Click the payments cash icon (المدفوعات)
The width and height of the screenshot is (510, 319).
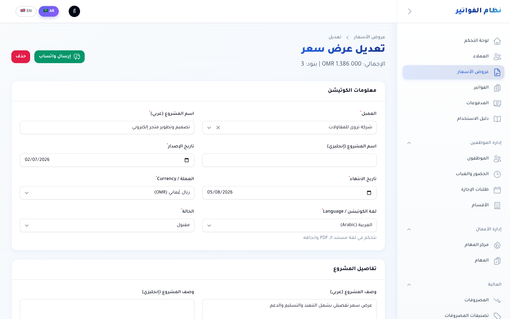(x=497, y=103)
